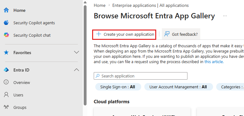Click the Entra ID label text
The height and width of the screenshot is (116, 244).
click(21, 70)
